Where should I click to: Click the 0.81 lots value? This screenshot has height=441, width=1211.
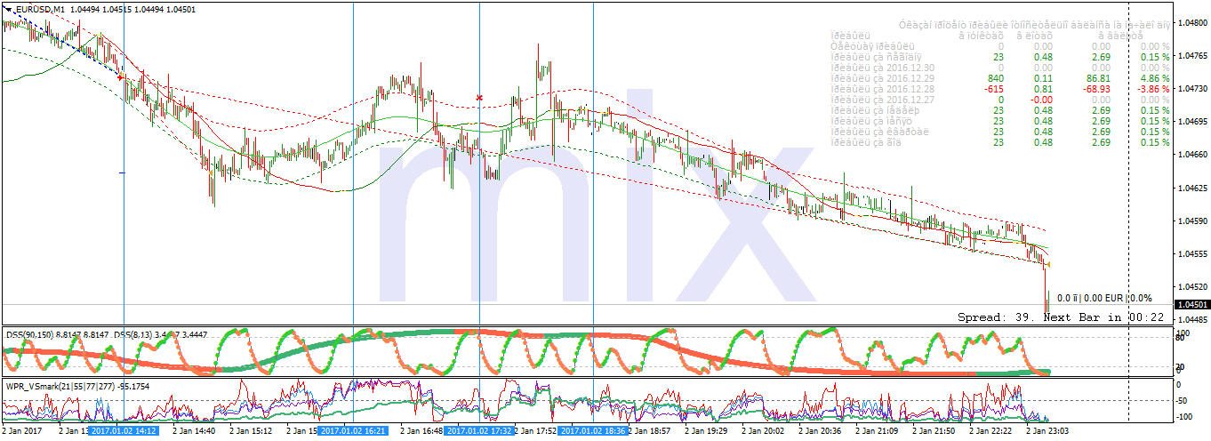point(1043,89)
